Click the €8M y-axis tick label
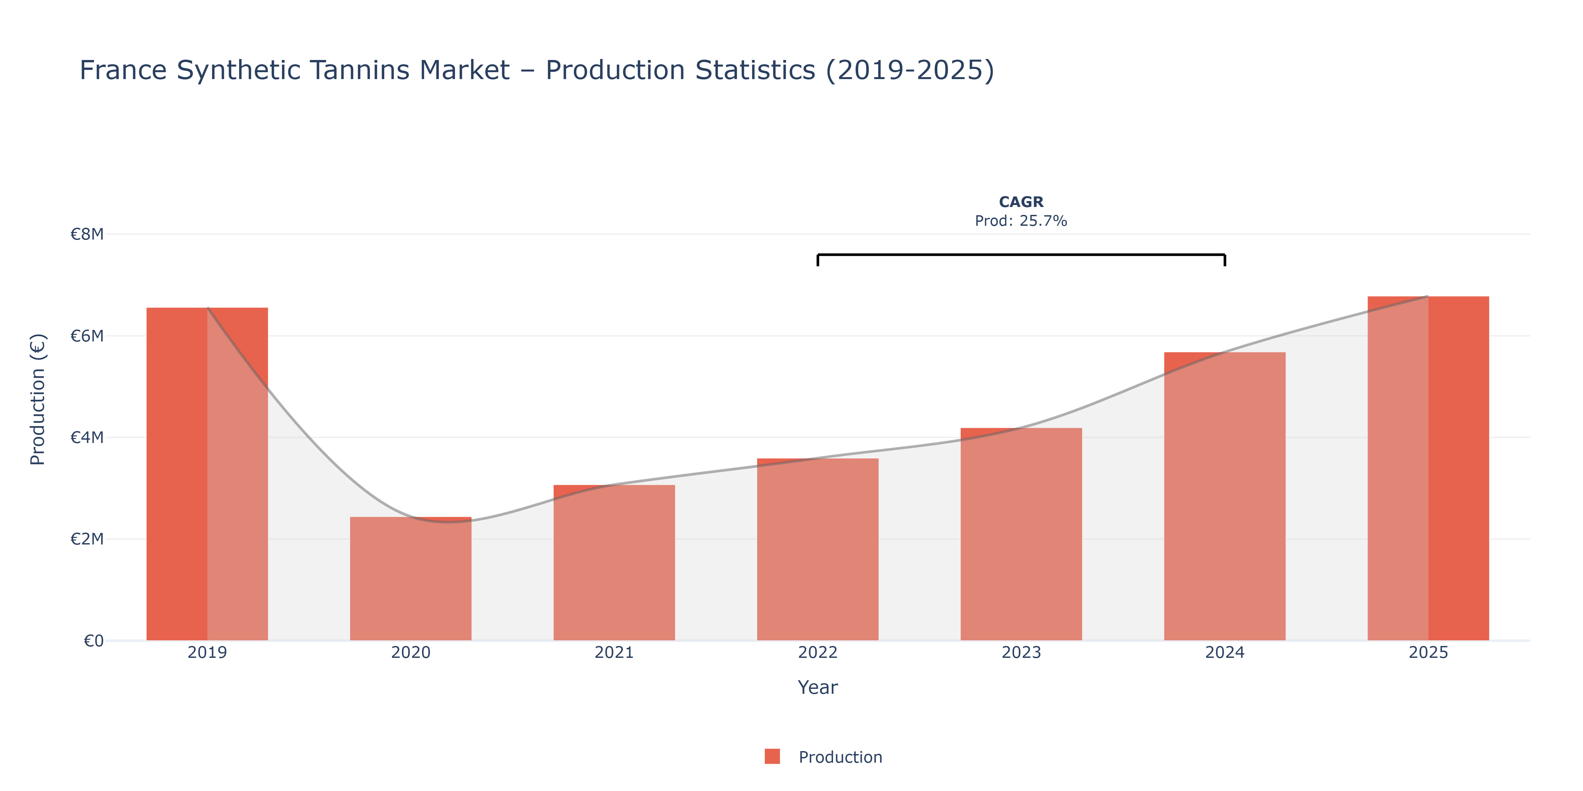 (87, 234)
